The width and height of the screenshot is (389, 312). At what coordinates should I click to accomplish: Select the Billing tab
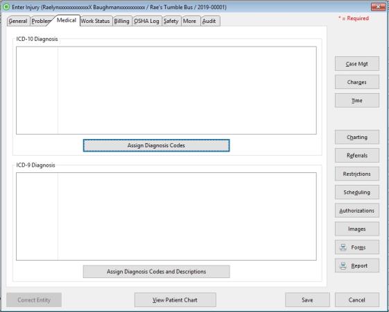122,21
